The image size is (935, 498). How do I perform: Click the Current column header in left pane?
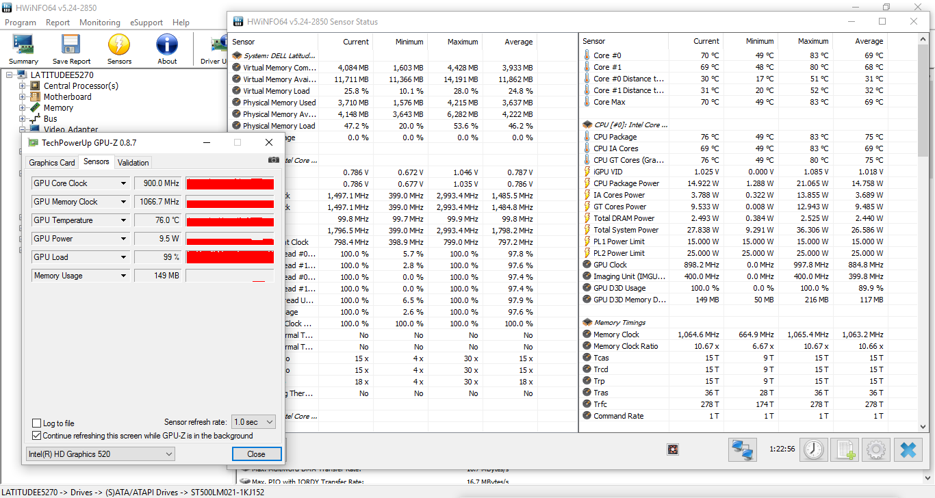346,42
